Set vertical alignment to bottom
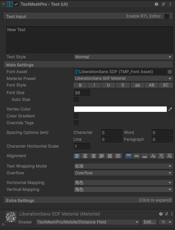The image size is (175, 230). 145,156
